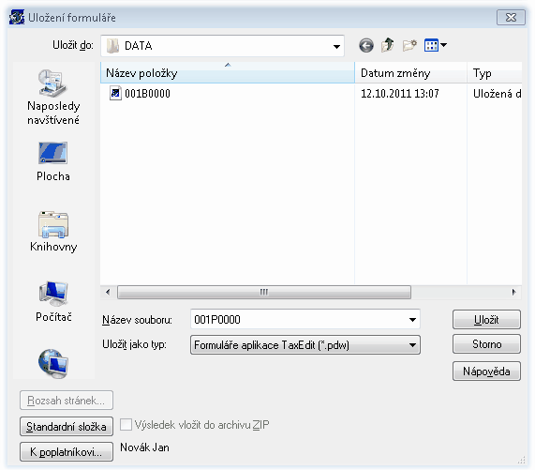
Task: Enable Výsledek vložit do archivu ZIP checkbox
Action: click(126, 425)
